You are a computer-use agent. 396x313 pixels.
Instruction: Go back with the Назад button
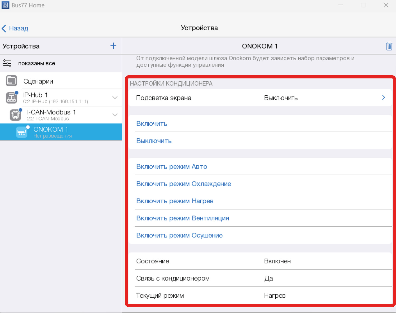(15, 28)
